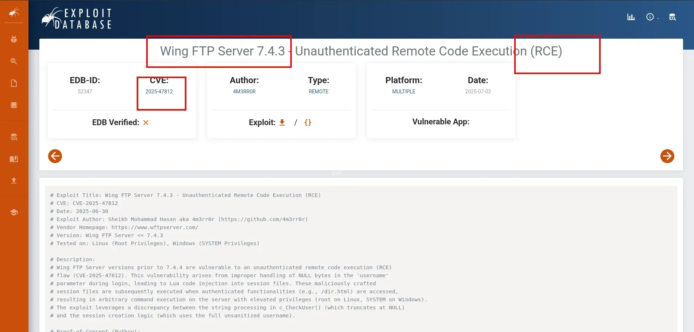
Task: Click the '# CVE: CVE-2025-47812' code line
Action: pyautogui.click(x=84, y=203)
